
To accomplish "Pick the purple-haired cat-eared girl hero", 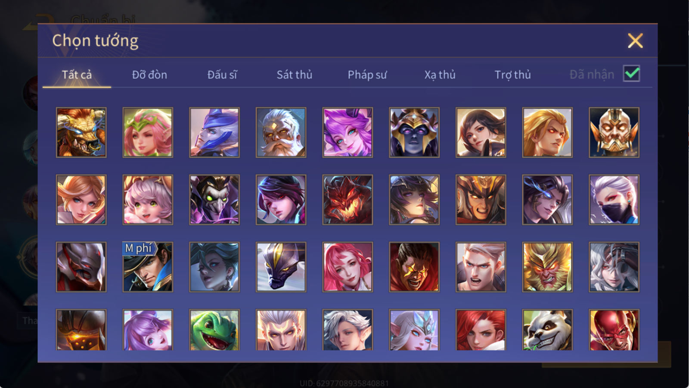I will [348, 132].
